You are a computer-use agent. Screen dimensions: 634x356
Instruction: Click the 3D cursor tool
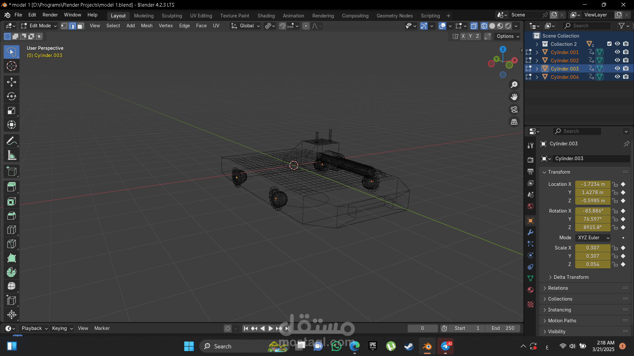pyautogui.click(x=12, y=66)
